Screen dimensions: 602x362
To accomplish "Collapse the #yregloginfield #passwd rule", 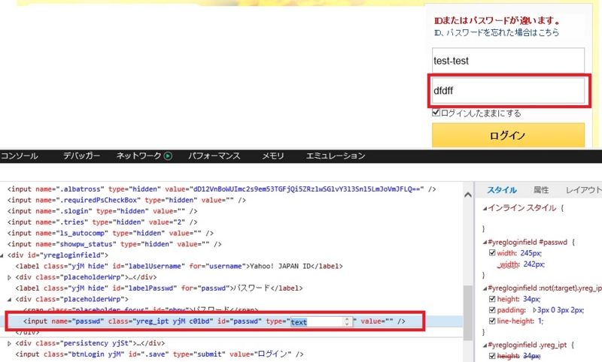I will click(x=485, y=243).
